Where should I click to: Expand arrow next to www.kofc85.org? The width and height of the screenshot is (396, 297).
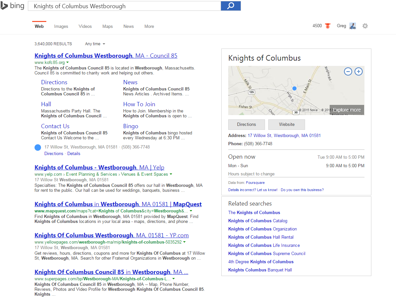point(67,62)
